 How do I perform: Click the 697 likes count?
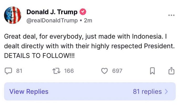(117, 71)
